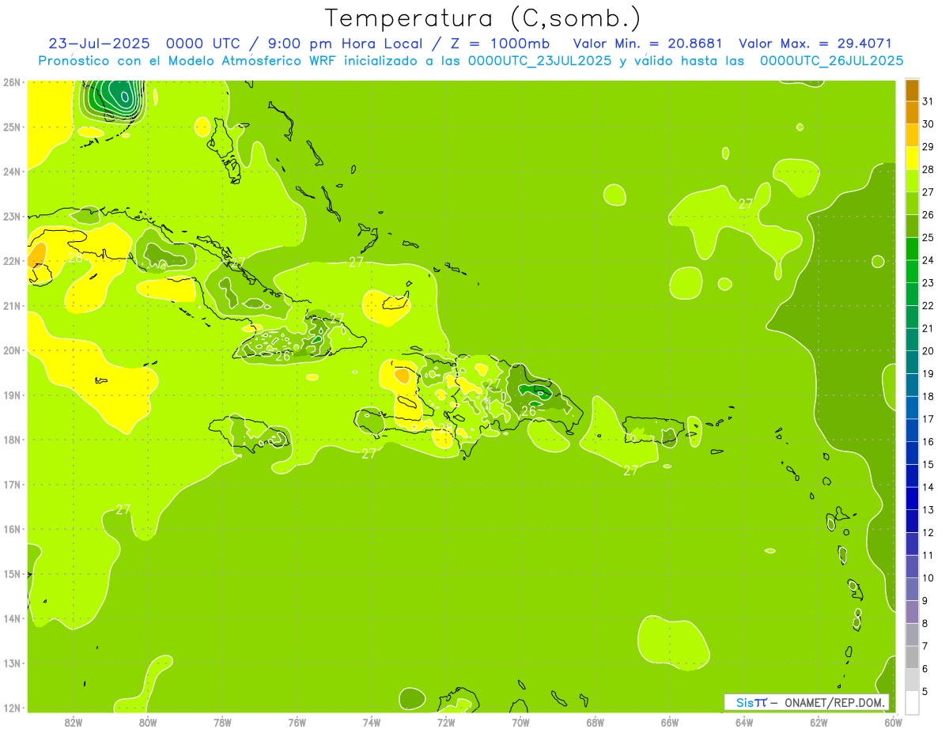Click the "20N" latitude axis label
This screenshot has width=949, height=733.
pyautogui.click(x=12, y=350)
